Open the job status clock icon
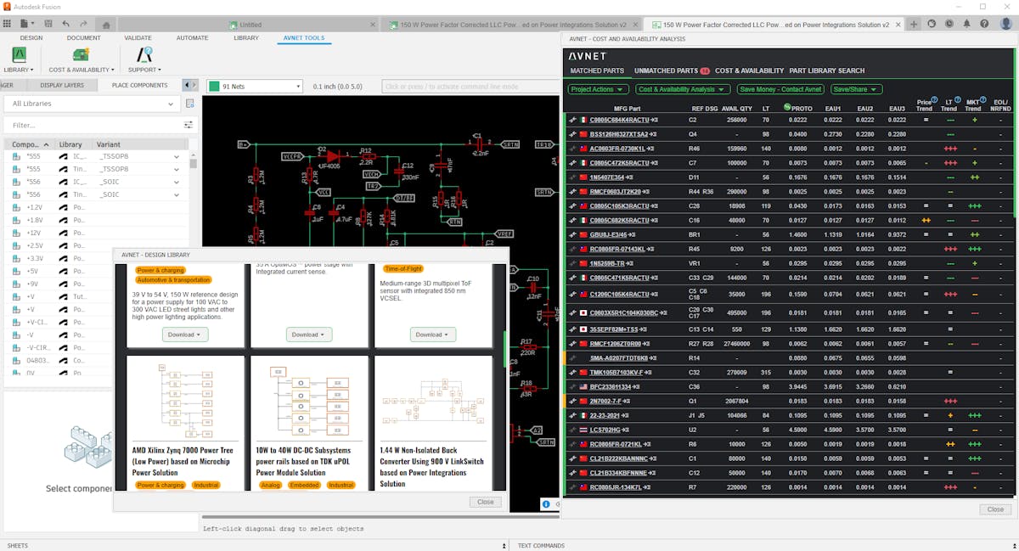The width and height of the screenshot is (1019, 551). tap(949, 25)
